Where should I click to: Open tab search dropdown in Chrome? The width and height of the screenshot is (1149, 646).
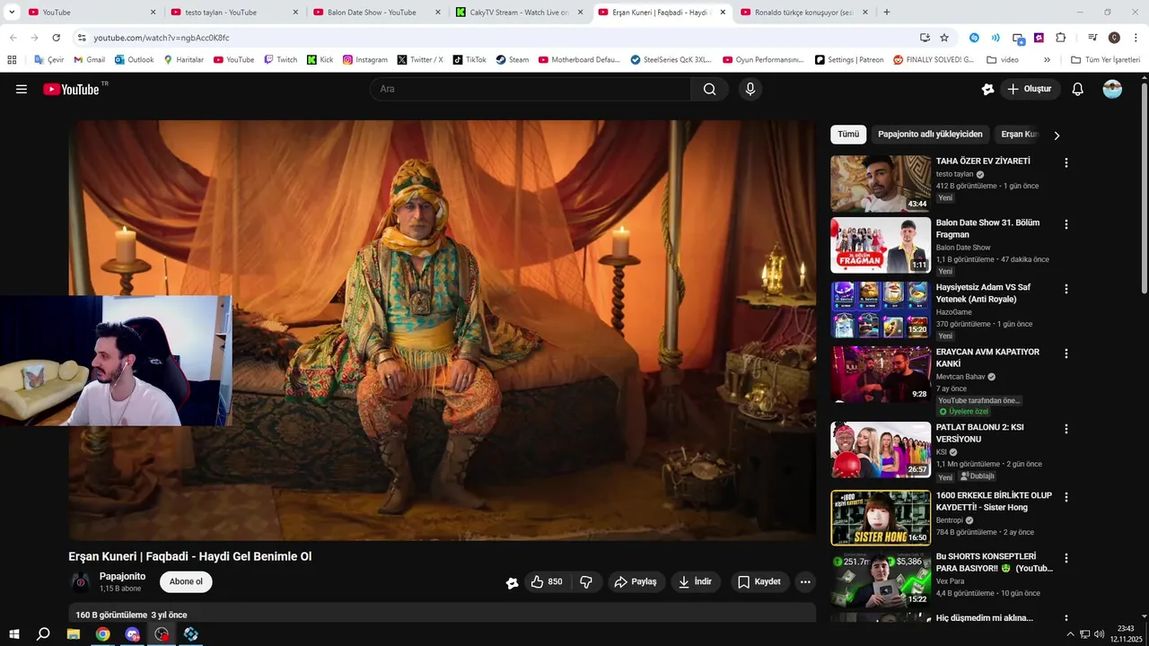[12, 13]
